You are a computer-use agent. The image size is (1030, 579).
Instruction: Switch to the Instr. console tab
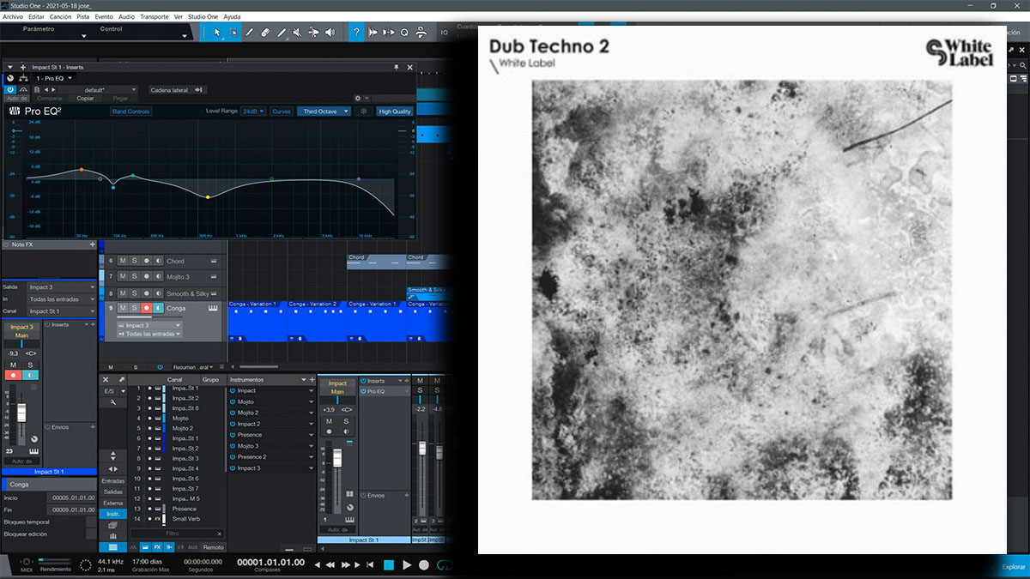click(x=112, y=514)
